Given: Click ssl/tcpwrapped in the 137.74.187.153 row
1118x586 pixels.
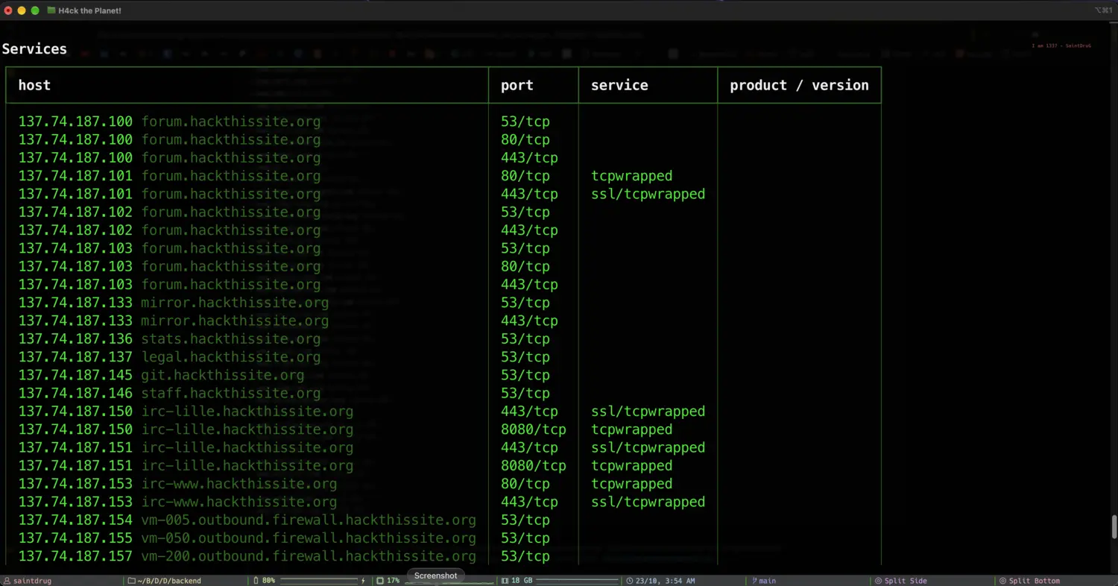Looking at the screenshot, I should 648,502.
